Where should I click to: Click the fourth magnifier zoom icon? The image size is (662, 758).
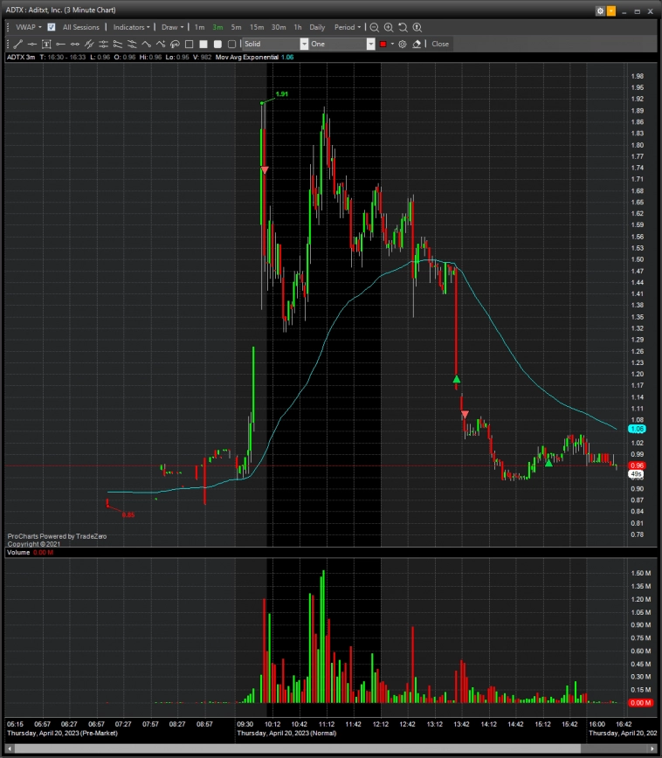pyautogui.click(x=417, y=28)
